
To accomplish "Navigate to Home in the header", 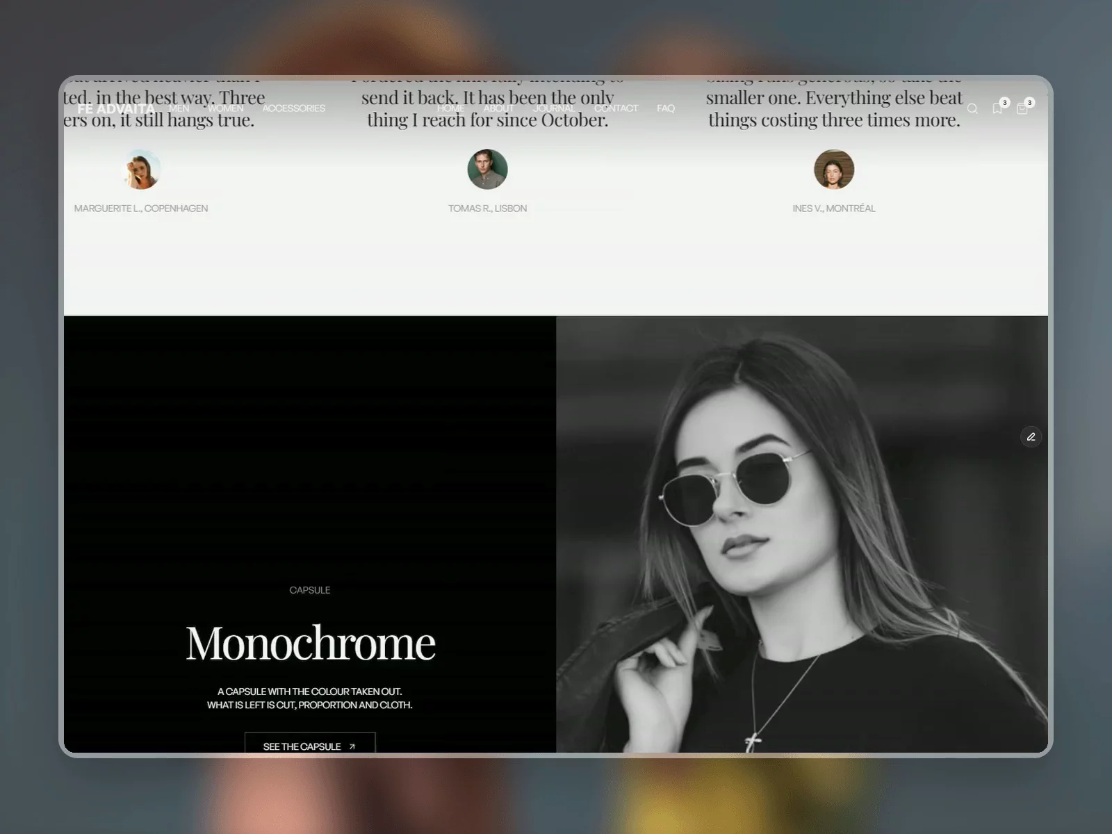I will click(x=450, y=108).
